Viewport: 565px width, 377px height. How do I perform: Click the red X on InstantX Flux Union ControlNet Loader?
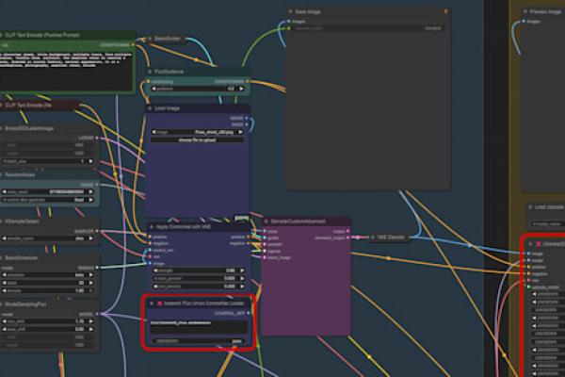[x=160, y=303]
